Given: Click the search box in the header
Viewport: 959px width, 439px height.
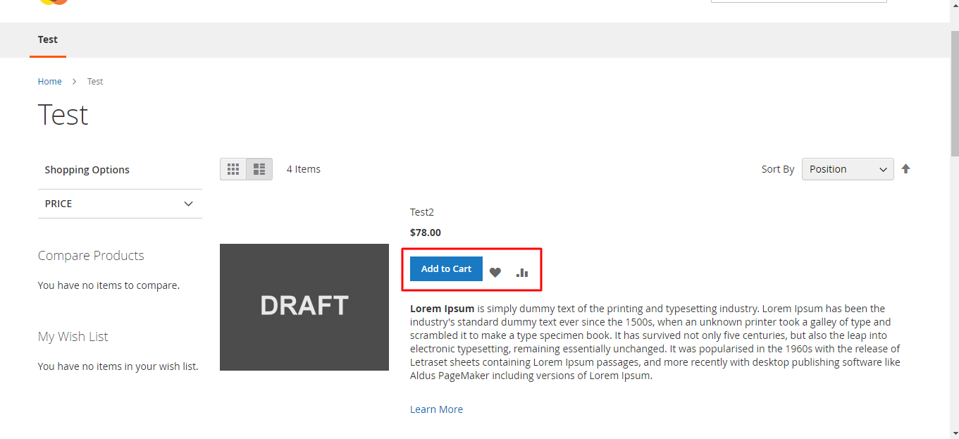Looking at the screenshot, I should click(798, 1).
